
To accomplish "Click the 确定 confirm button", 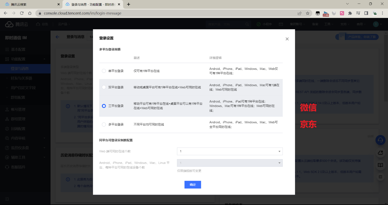I will click(x=193, y=185).
